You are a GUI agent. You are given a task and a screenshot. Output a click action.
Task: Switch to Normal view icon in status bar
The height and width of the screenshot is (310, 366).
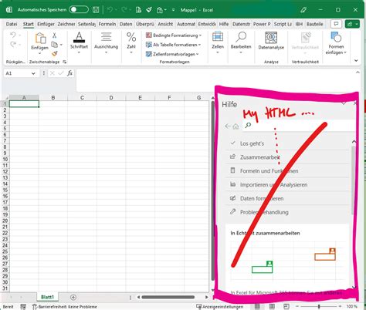click(257, 306)
